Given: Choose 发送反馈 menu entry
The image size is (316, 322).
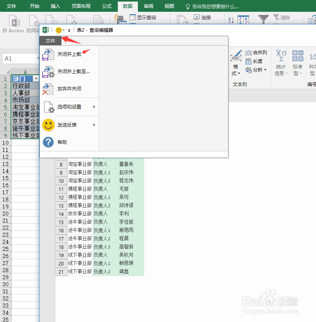Looking at the screenshot, I should pos(67,125).
